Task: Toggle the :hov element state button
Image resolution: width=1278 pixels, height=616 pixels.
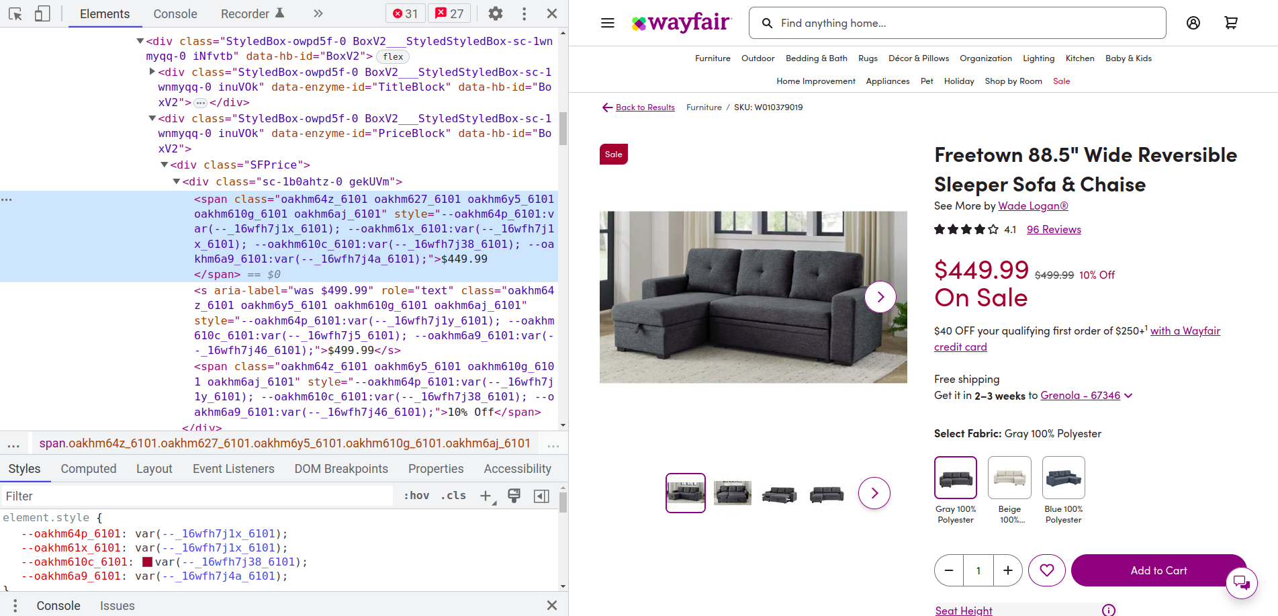Action: coord(416,496)
